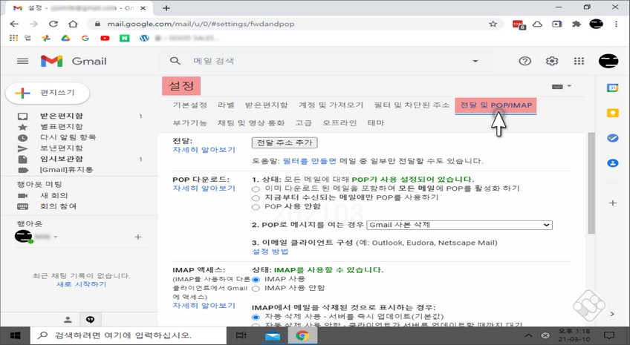
Task: Reload the page
Action: click(53, 24)
